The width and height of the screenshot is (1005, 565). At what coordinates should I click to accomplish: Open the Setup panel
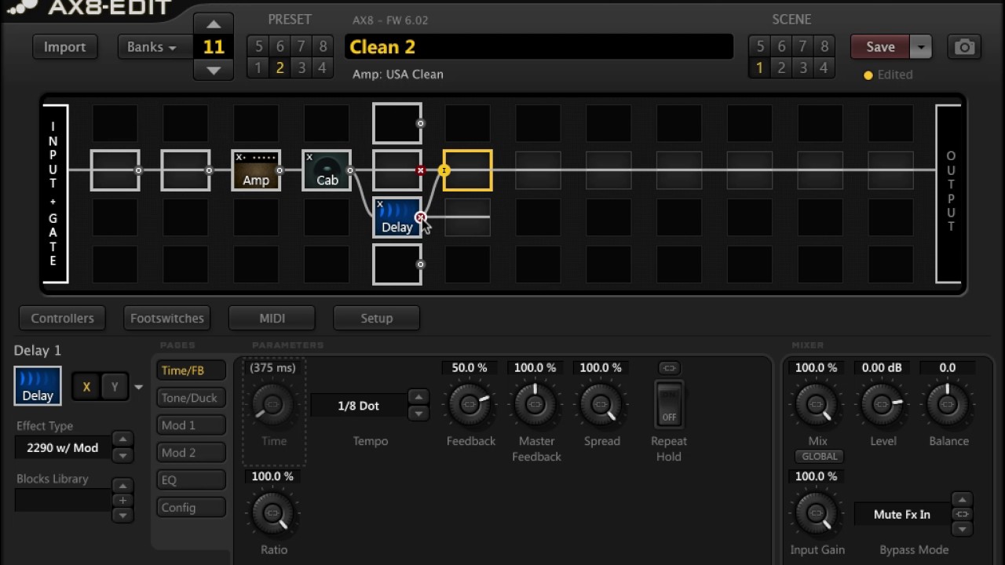click(376, 318)
